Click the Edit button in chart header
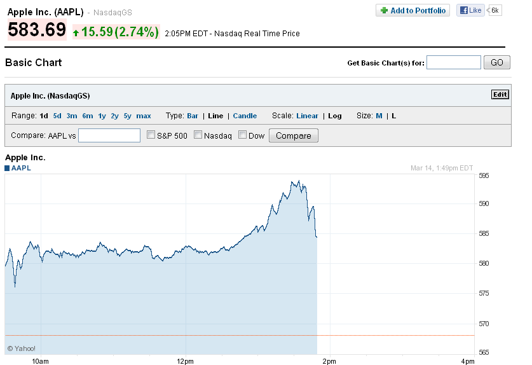The image size is (532, 365). [x=500, y=95]
